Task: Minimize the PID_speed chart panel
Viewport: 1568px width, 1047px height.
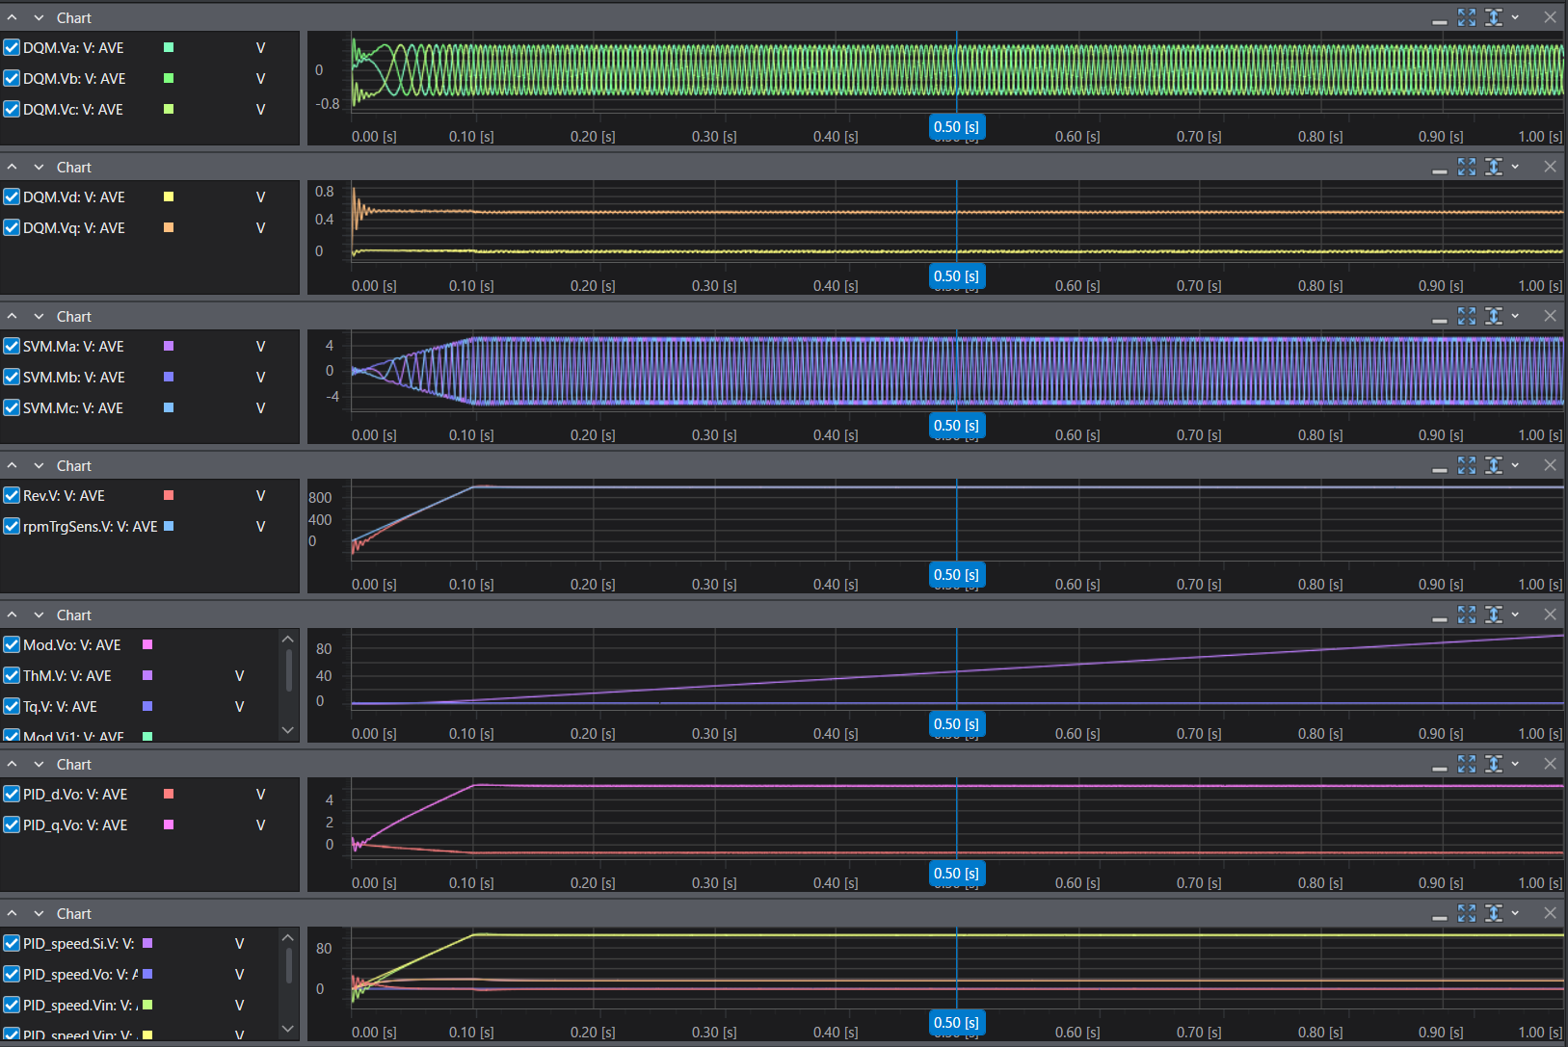Action: (x=1440, y=916)
